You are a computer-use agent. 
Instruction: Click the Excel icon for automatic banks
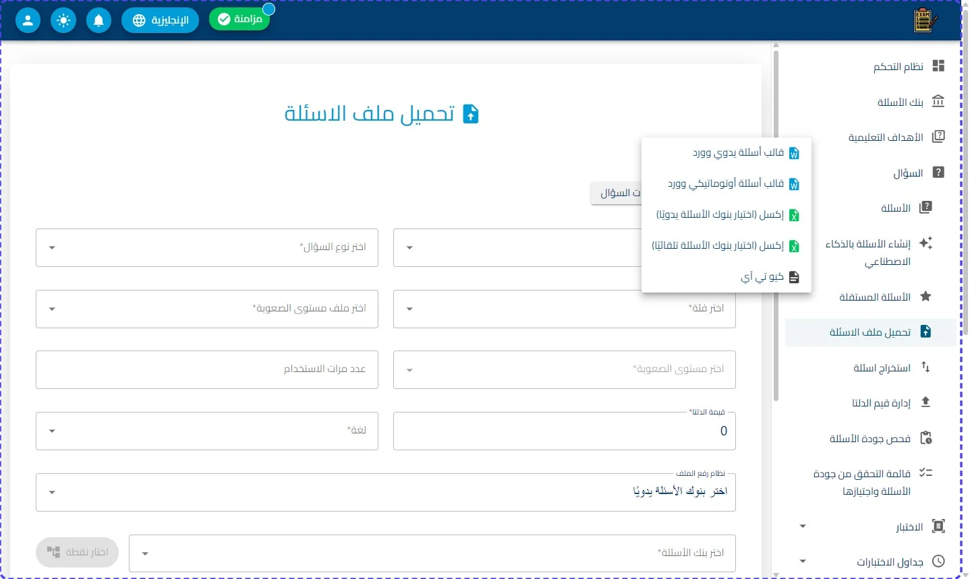tap(794, 246)
